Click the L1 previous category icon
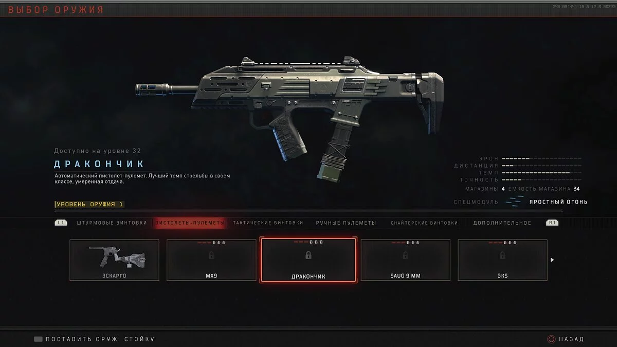This screenshot has height=347, width=617. [x=61, y=223]
